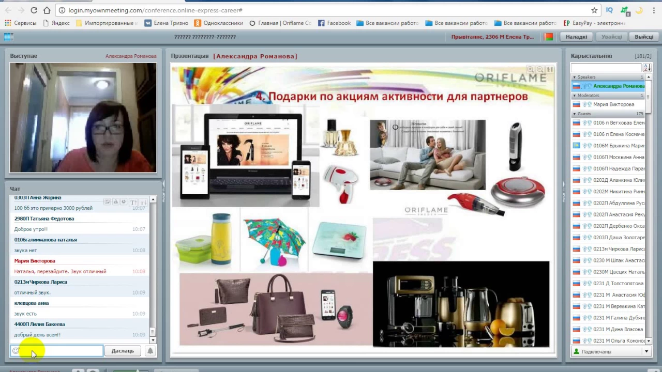Collapse the Speakers group

click(574, 77)
